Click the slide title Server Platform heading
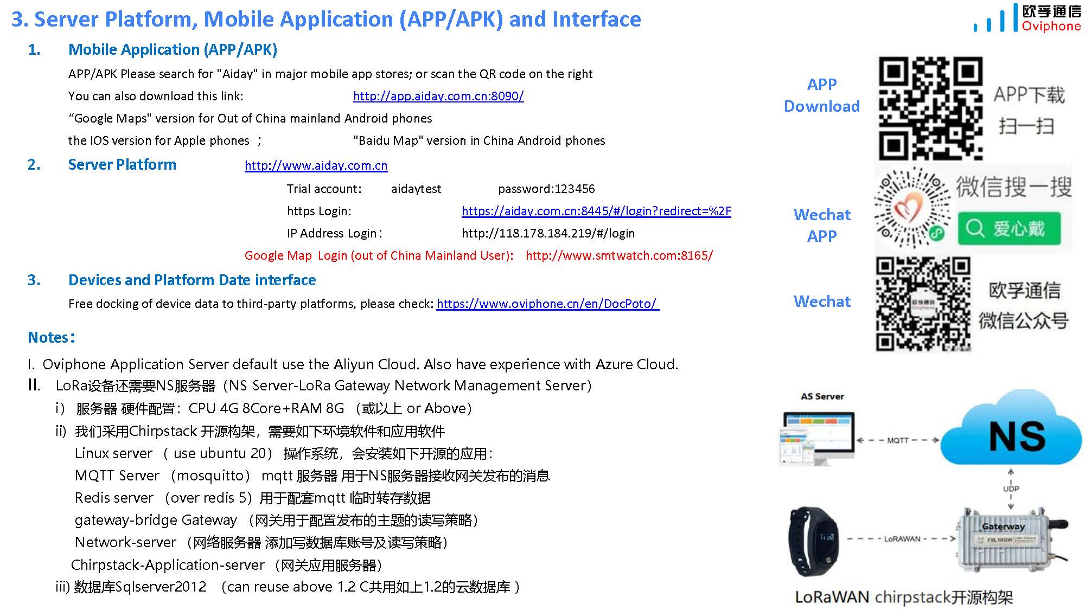This screenshot has width=1085, height=610. pyautogui.click(x=326, y=19)
